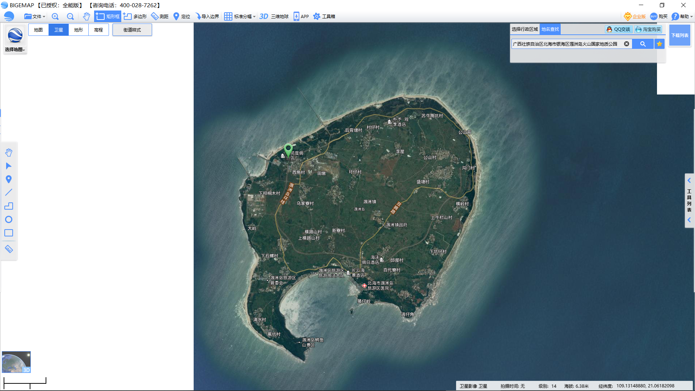Screen dimensions: 695x391
Task: Click the 涠洲镇政府 map label
Action: (x=396, y=225)
